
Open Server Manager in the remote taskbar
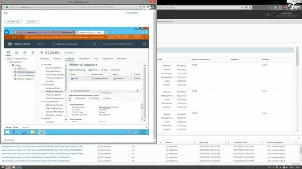tap(16, 132)
